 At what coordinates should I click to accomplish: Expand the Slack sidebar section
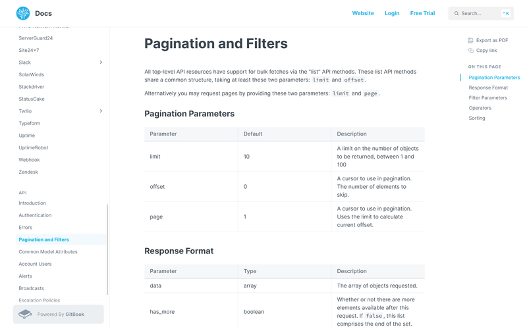tap(101, 63)
